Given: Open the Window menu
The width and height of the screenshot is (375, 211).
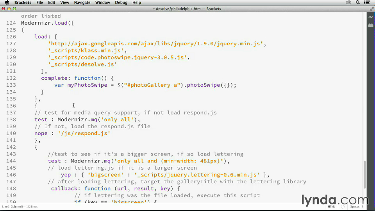Looking at the screenshot, I should coord(103,2).
